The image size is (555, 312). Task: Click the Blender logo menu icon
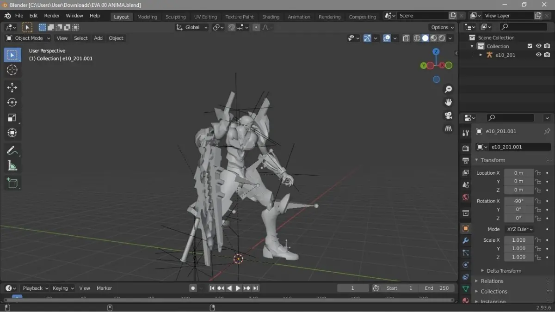click(7, 16)
